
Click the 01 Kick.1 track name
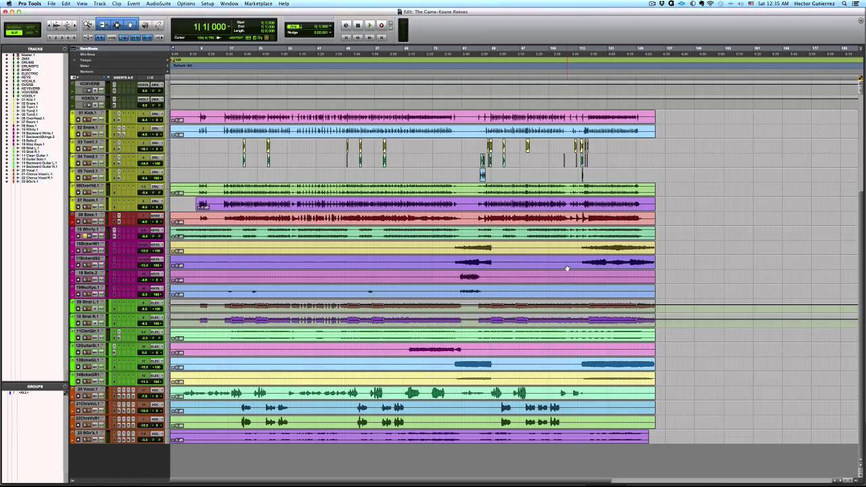pos(87,113)
